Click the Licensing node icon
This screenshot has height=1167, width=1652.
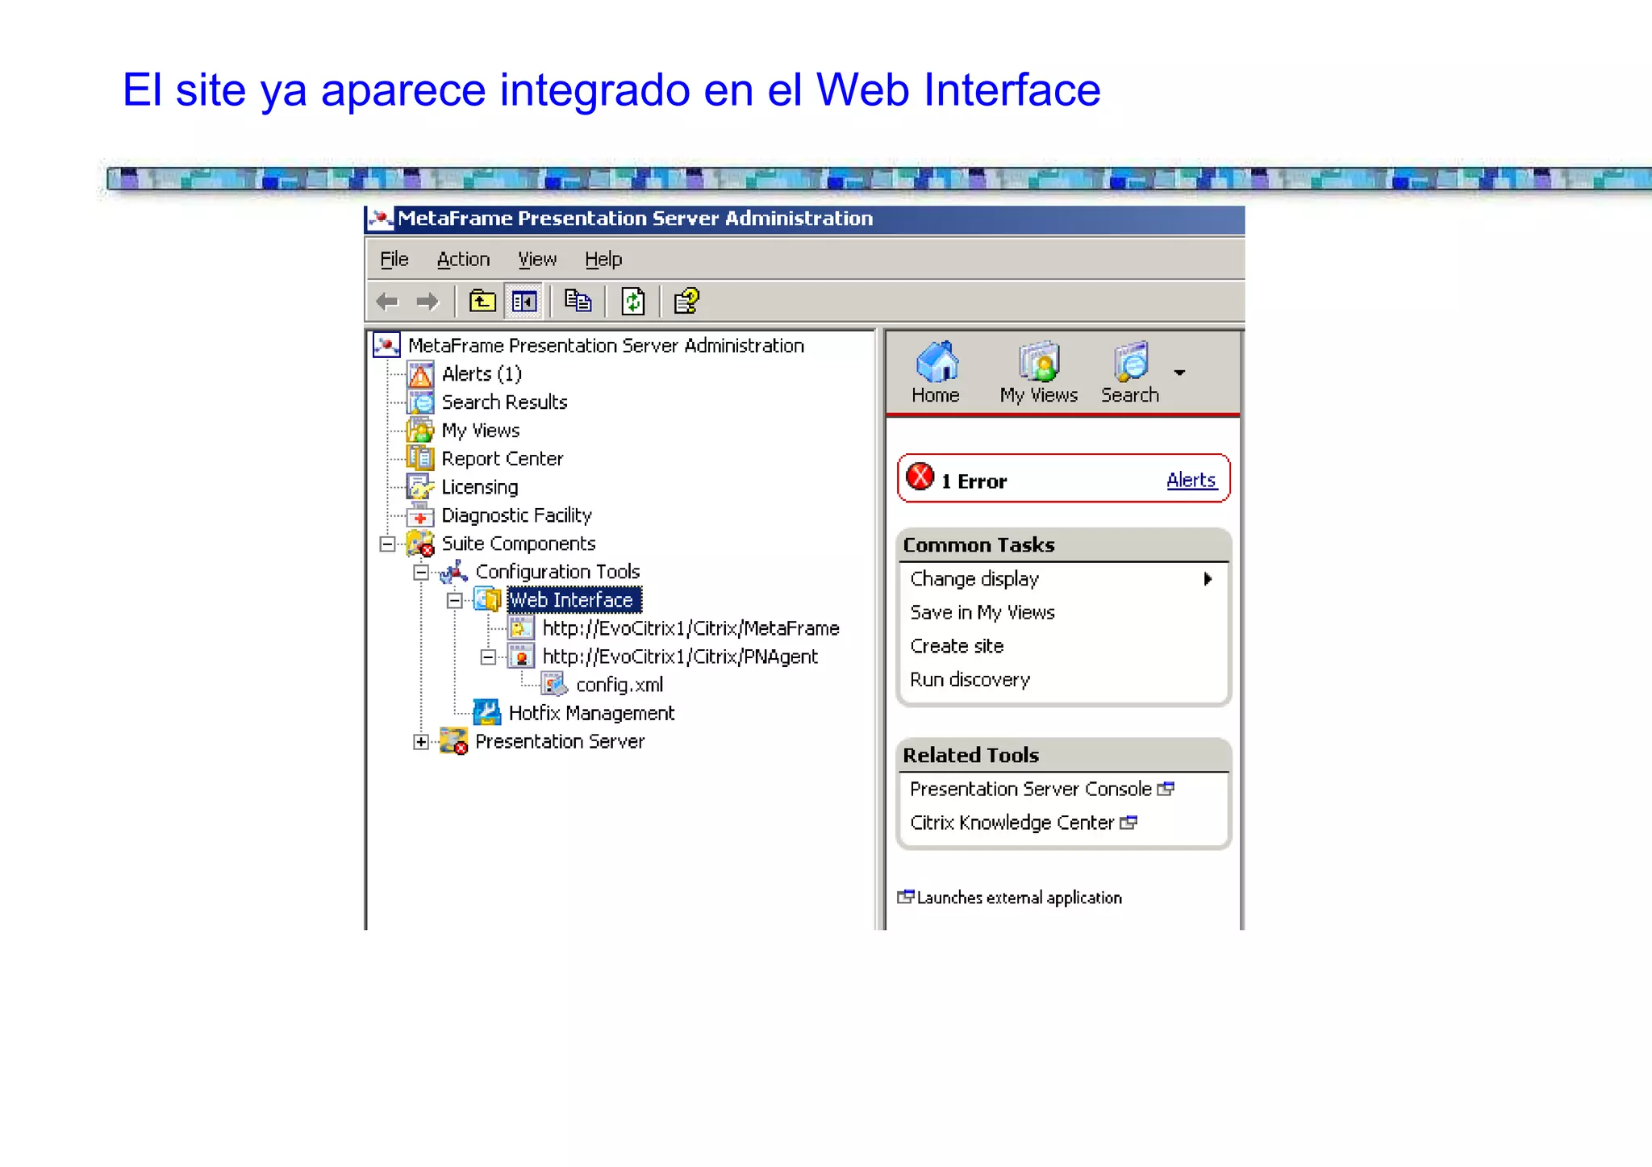pos(420,487)
